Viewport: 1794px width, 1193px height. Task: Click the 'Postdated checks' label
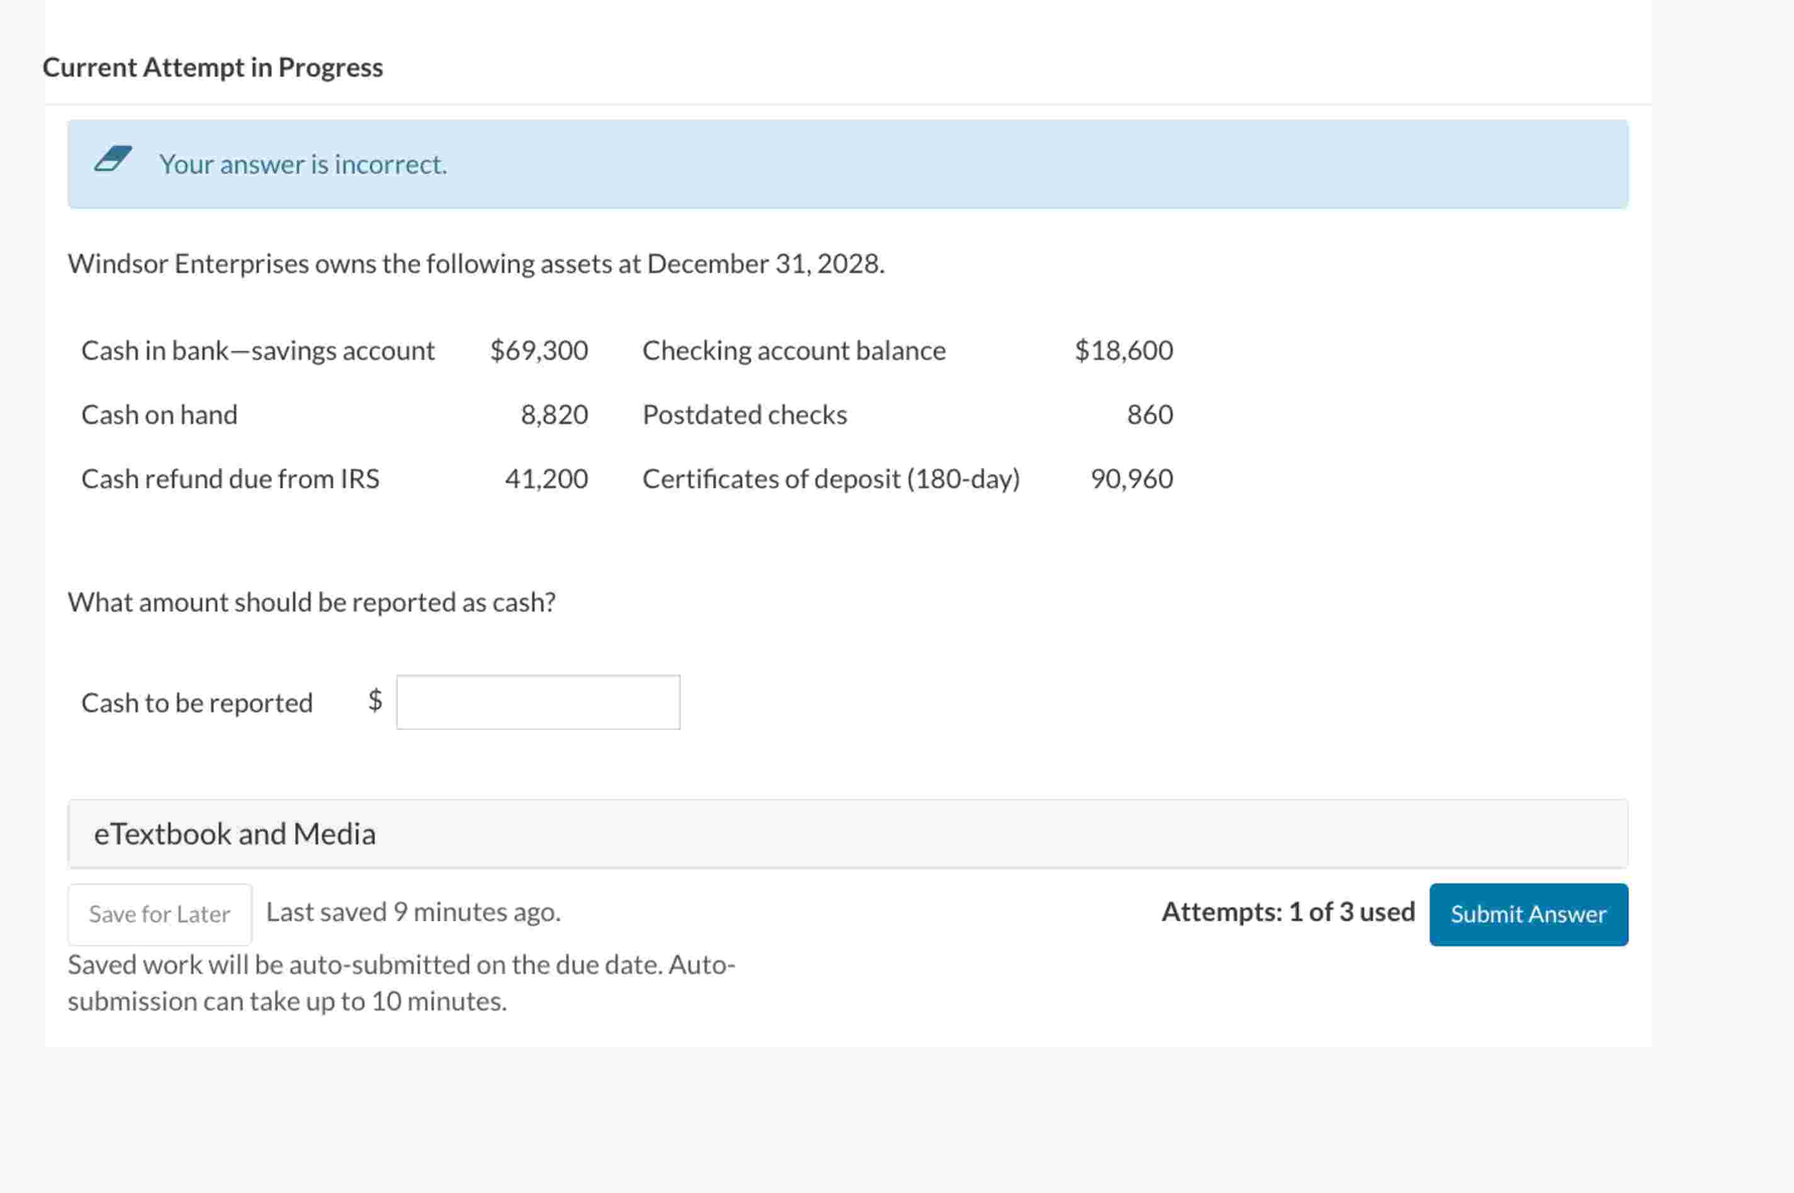[743, 415]
